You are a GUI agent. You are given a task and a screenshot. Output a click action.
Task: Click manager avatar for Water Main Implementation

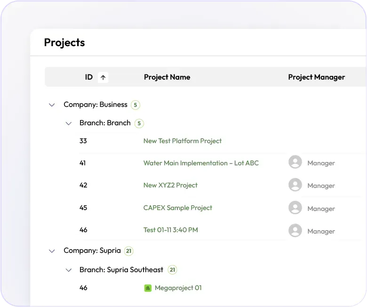tap(295, 162)
